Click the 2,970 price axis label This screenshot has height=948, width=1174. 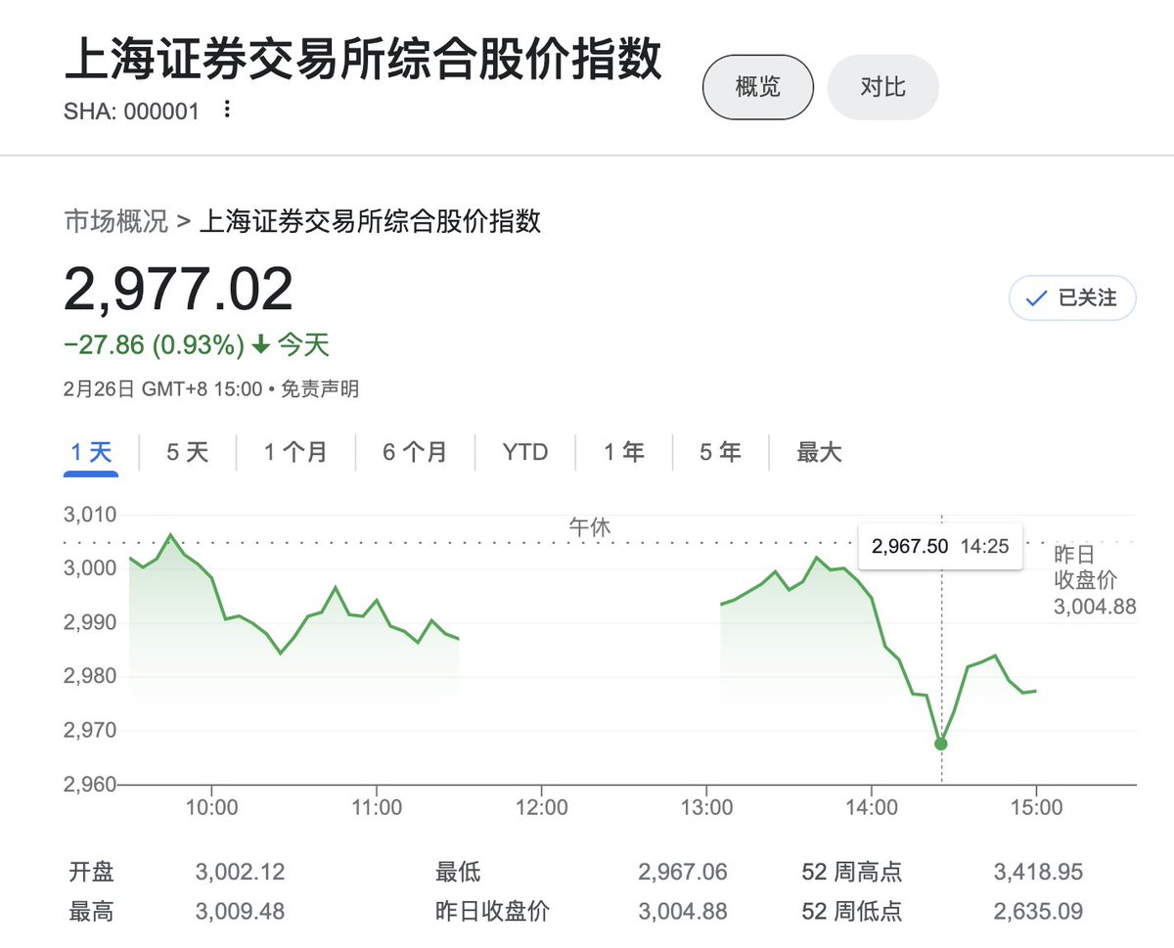pyautogui.click(x=90, y=730)
